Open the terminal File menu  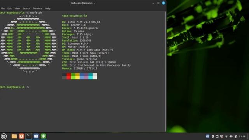[x=3, y=9]
